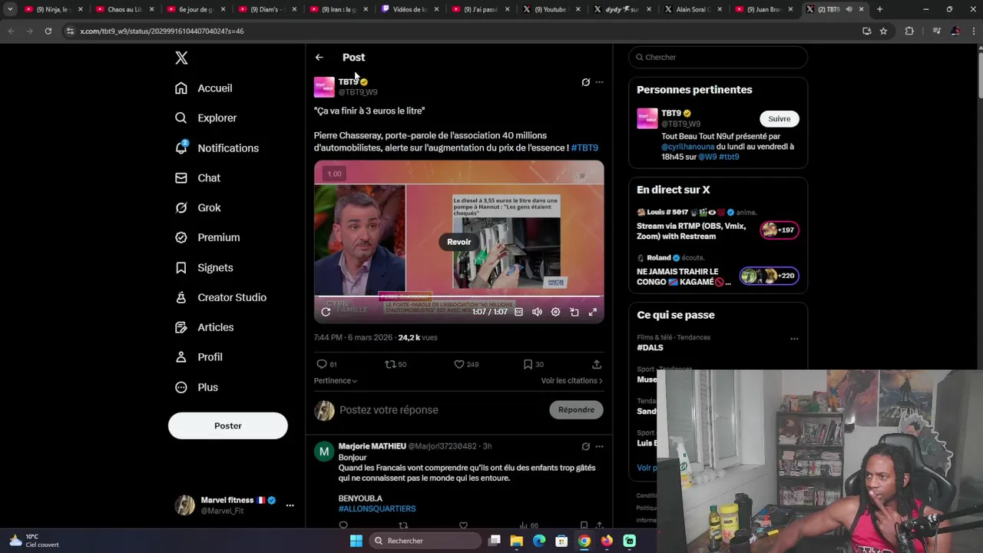Open the Plus menu
This screenshot has width=983, height=553.
197,387
